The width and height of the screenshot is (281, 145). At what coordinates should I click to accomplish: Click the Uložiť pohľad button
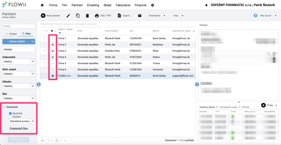[x=18, y=140]
